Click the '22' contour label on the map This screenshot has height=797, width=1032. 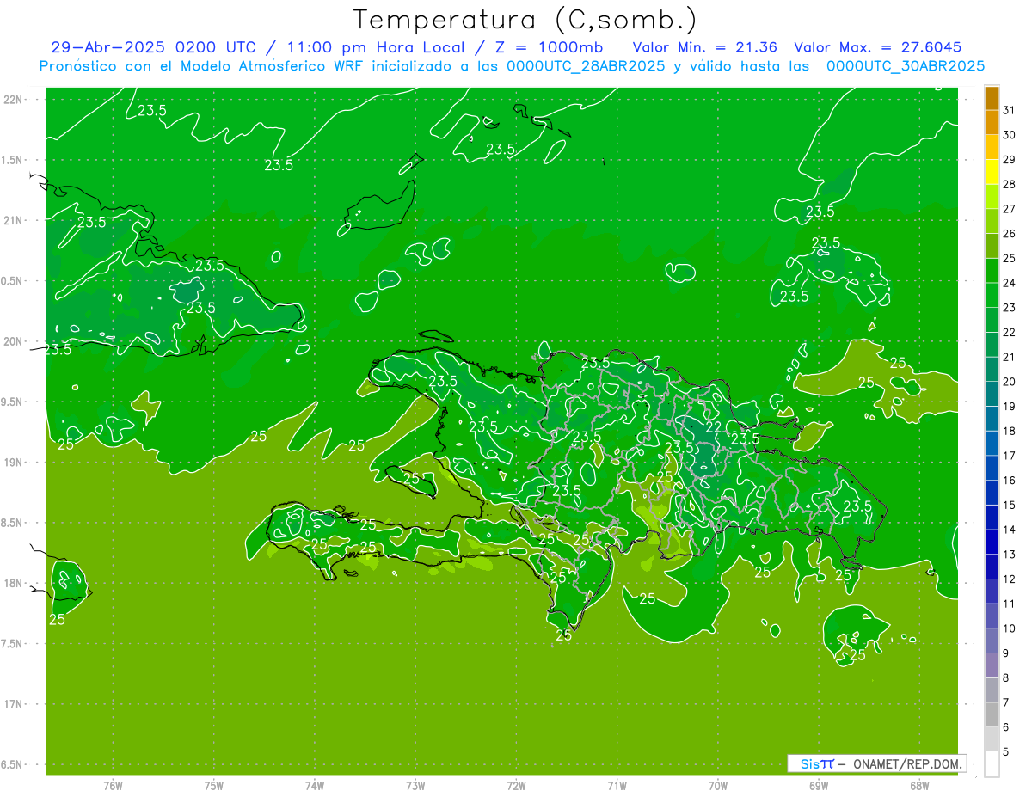(714, 426)
